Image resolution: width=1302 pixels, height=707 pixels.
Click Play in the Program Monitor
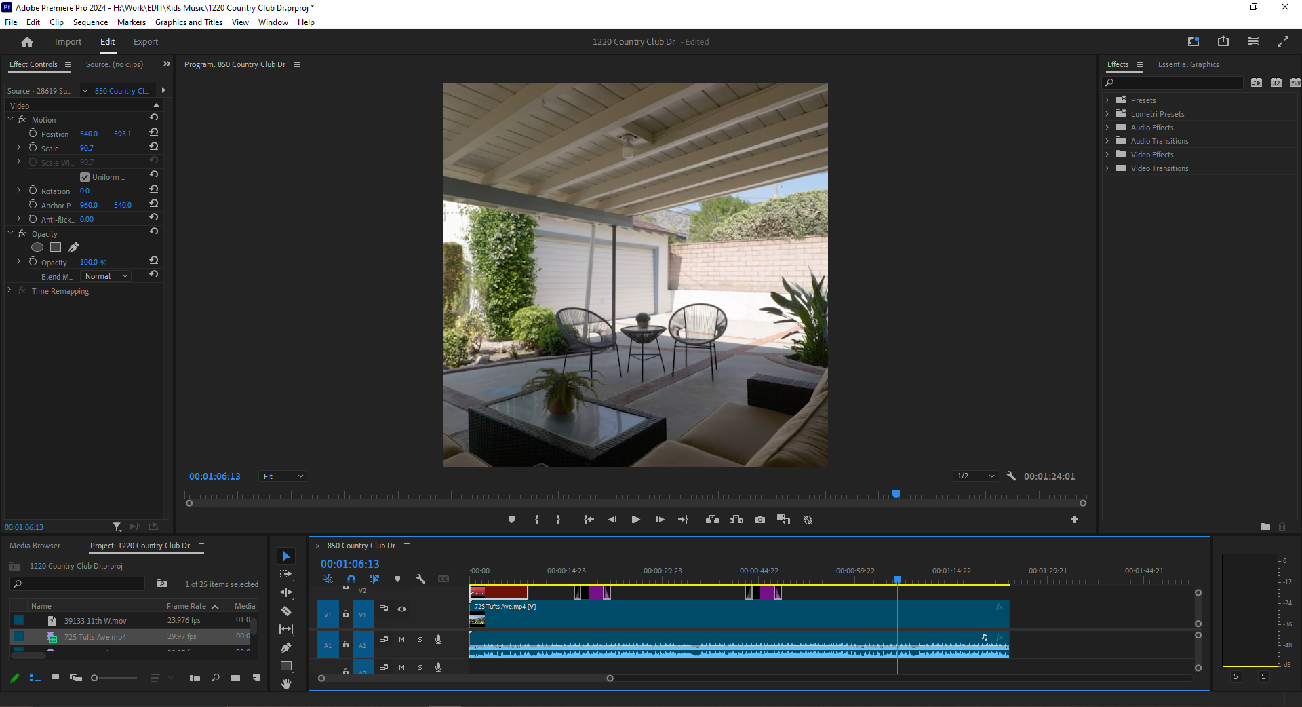point(635,520)
